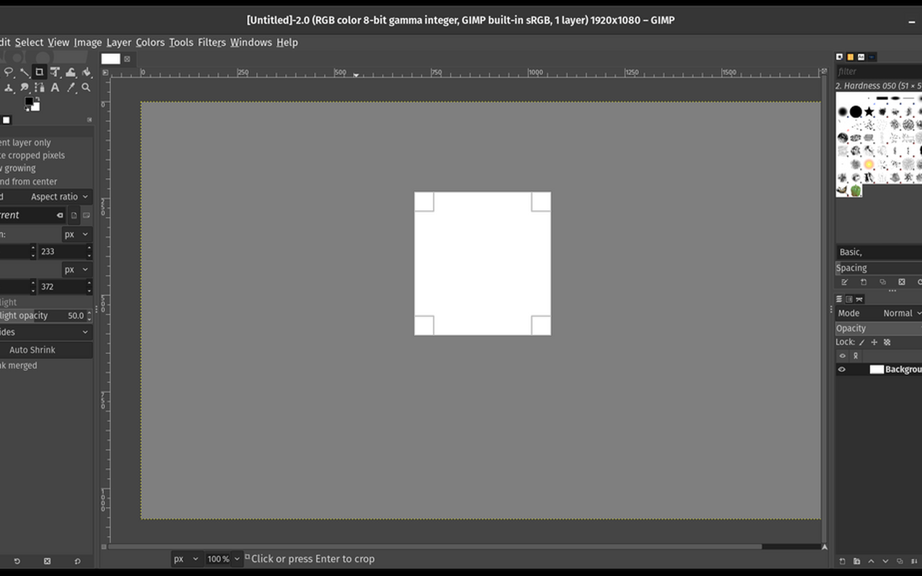Image resolution: width=922 pixels, height=576 pixels.
Task: Toggle the 'Delete cropped pixels' option
Action: click(x=32, y=156)
